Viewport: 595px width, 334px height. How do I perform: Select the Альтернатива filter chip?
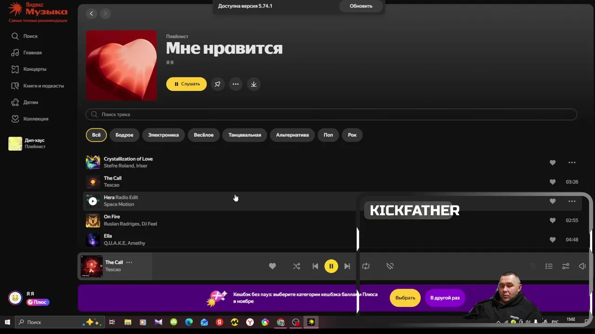[292, 135]
